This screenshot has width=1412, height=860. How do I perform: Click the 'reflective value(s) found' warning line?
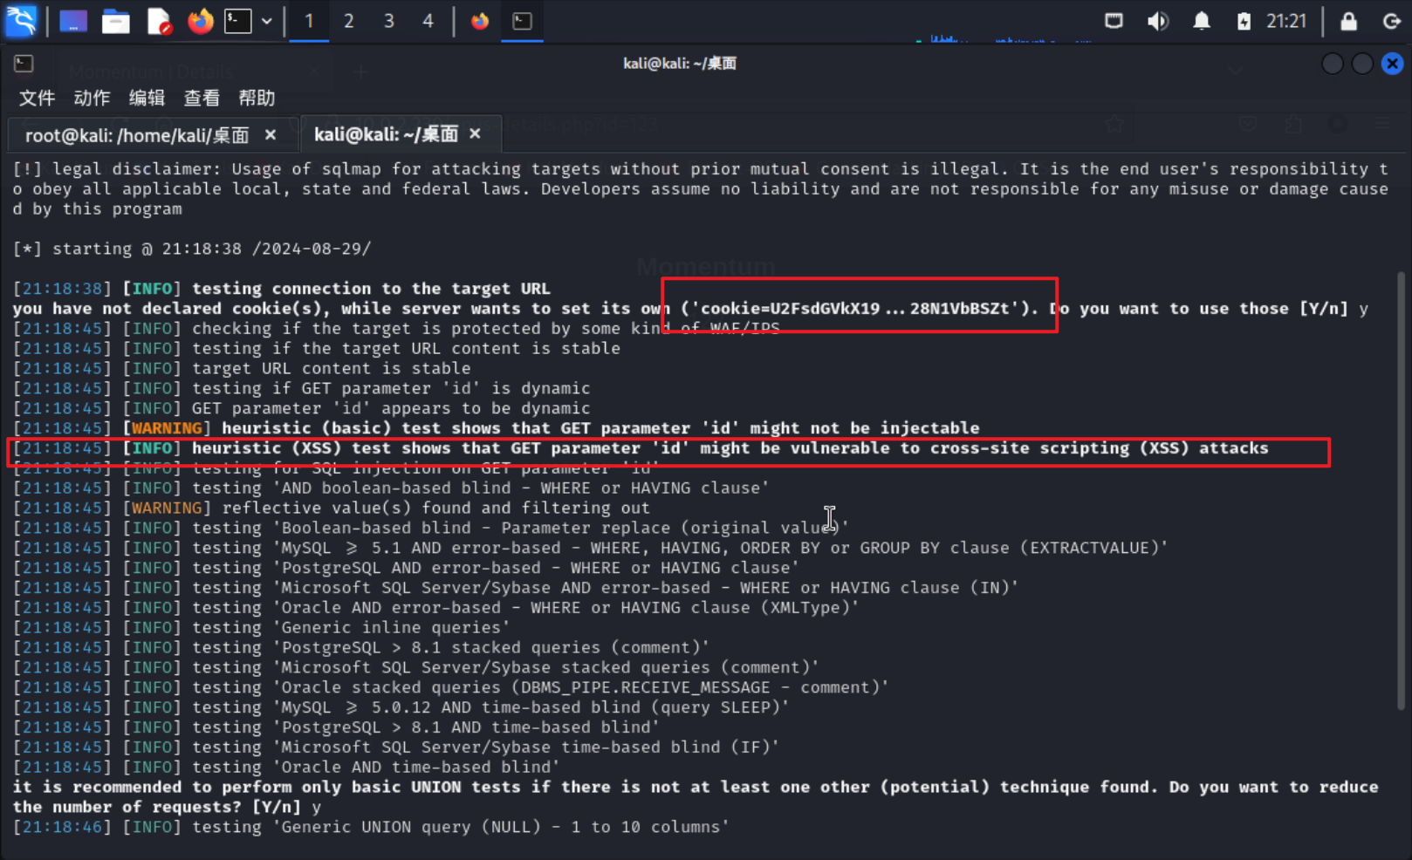pyautogui.click(x=332, y=508)
